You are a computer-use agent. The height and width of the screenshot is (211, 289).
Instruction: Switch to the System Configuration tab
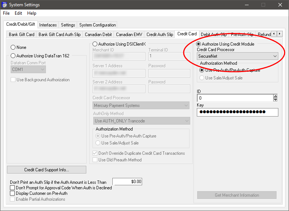(x=97, y=25)
